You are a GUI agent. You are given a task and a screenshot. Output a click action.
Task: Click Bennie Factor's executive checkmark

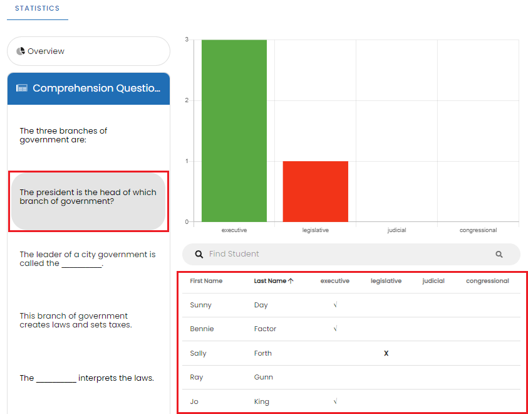[x=335, y=328]
